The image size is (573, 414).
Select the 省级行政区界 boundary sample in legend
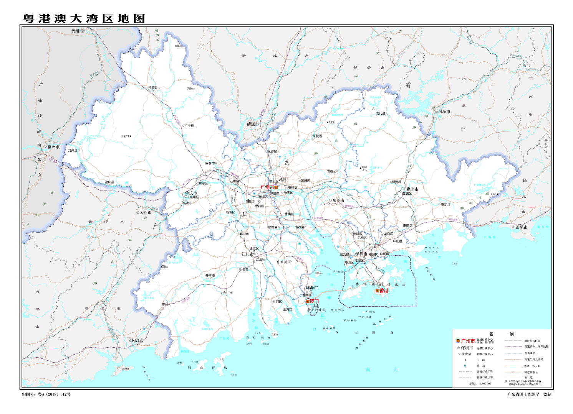click(x=465, y=371)
